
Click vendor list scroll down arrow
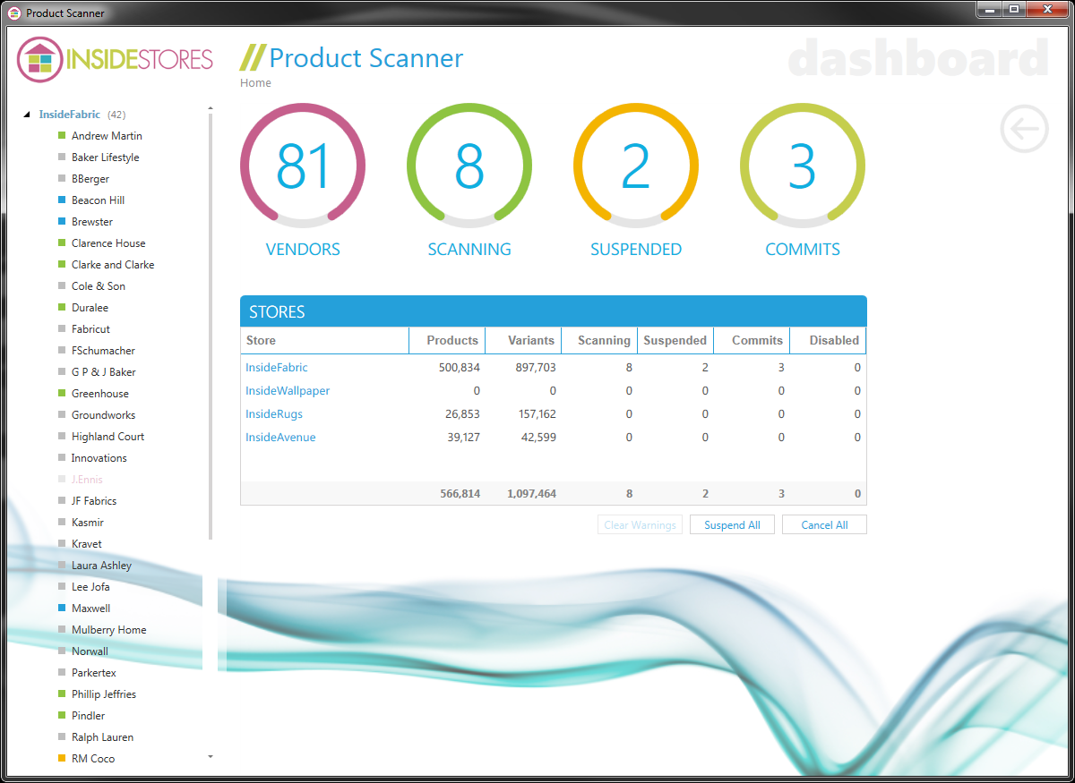click(211, 757)
